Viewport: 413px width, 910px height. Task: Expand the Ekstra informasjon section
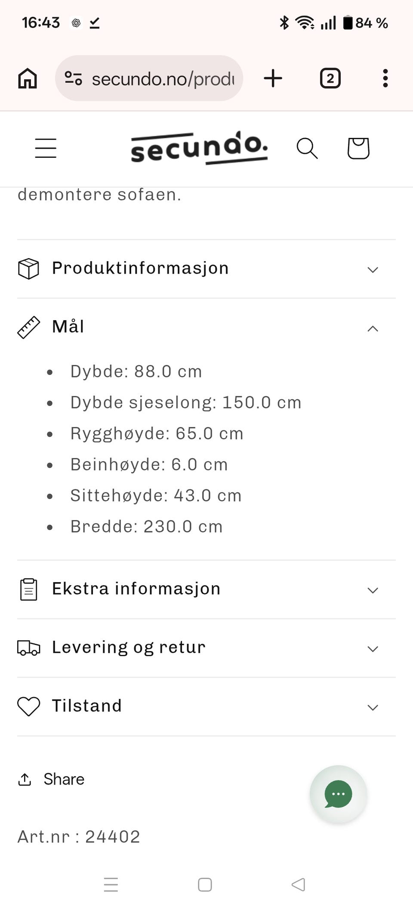(x=206, y=589)
